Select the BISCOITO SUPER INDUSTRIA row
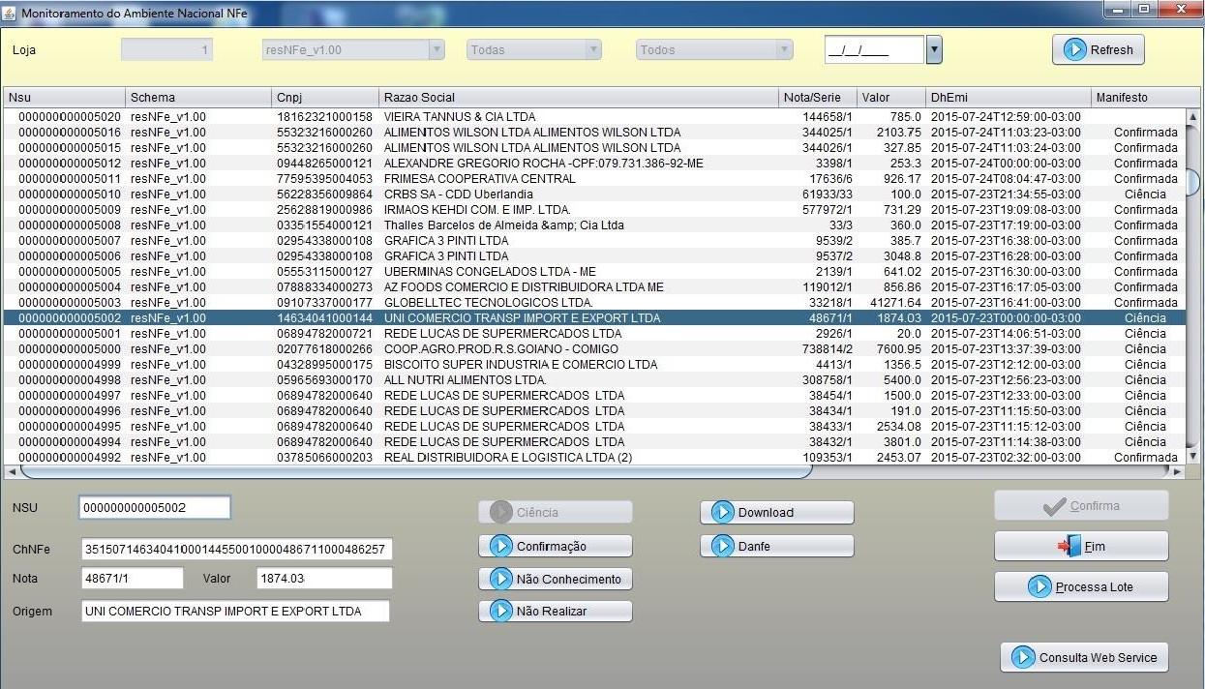Viewport: 1205px width, 689px height. coord(594,364)
